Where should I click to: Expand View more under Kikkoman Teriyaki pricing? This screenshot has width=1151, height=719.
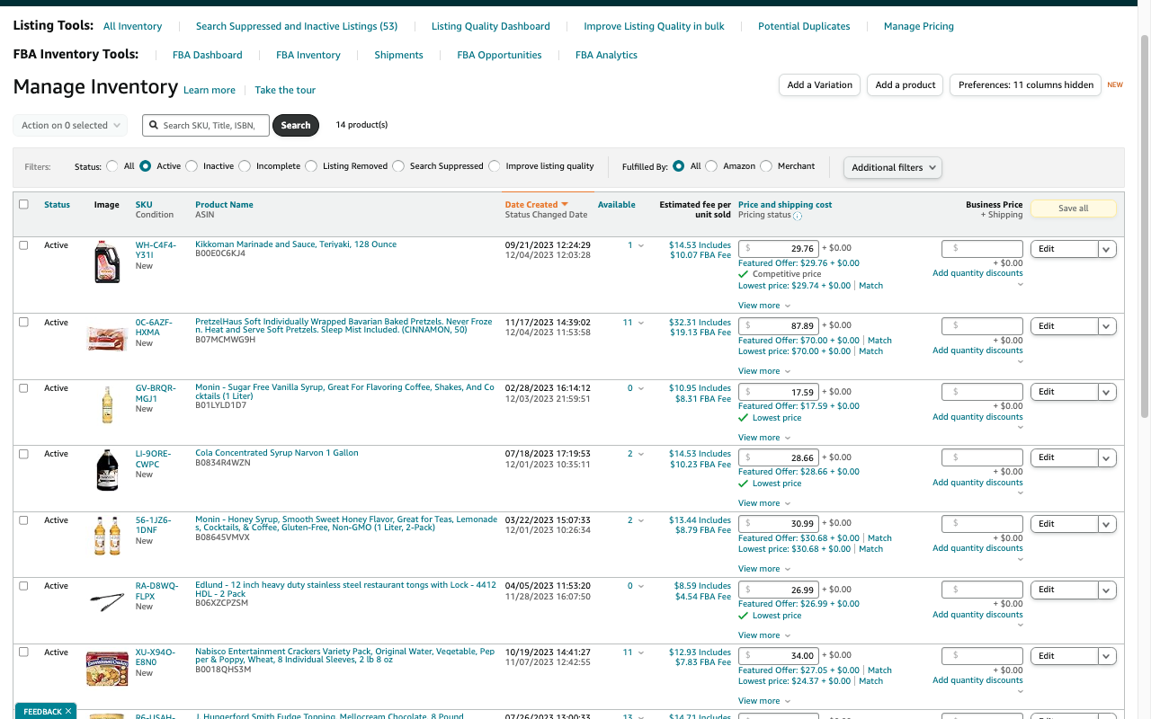764,306
